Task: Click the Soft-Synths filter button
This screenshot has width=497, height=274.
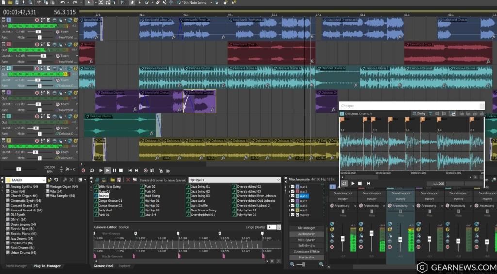Action: pos(306,245)
